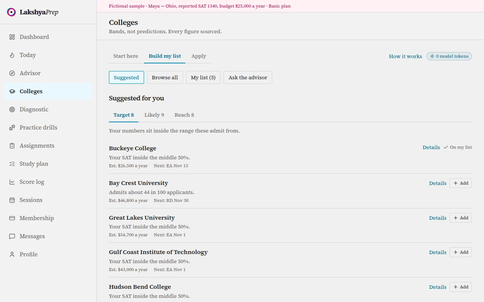Open My list (5)
Image resolution: width=484 pixels, height=302 pixels.
click(203, 77)
